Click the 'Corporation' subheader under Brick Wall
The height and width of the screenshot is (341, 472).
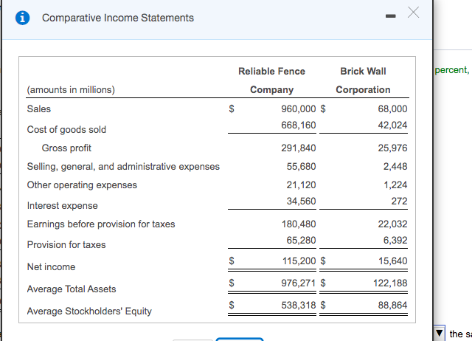(363, 90)
